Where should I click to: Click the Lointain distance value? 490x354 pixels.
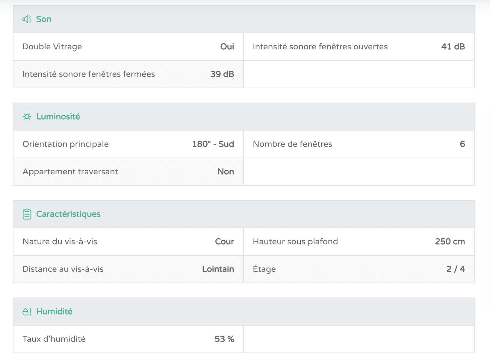(x=218, y=269)
